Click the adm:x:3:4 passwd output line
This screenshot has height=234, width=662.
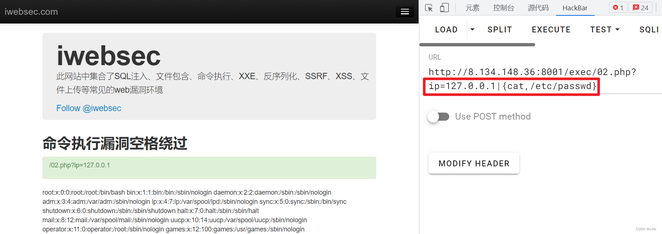(194, 202)
